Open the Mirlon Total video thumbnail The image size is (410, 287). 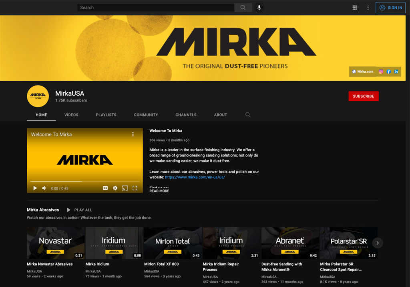coord(173,243)
